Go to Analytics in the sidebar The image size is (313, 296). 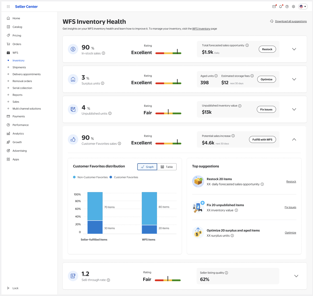click(x=18, y=134)
